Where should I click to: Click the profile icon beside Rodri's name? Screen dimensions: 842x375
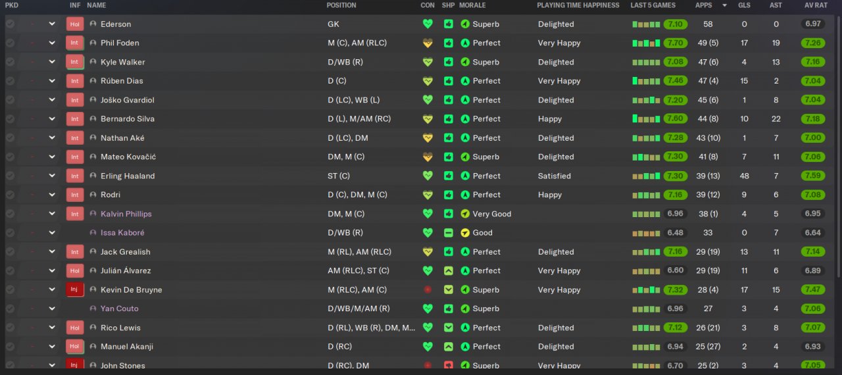[x=93, y=195]
